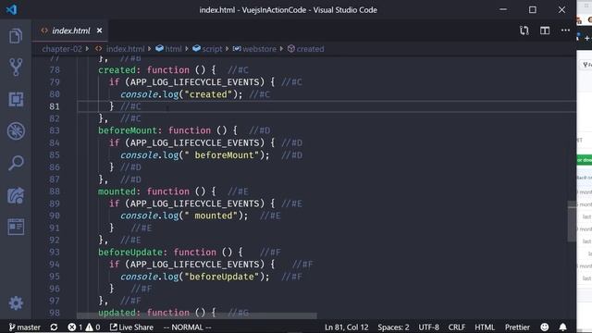Click the "beforeUpdate" string on line 95
The height and width of the screenshot is (333, 592).
pos(222,277)
